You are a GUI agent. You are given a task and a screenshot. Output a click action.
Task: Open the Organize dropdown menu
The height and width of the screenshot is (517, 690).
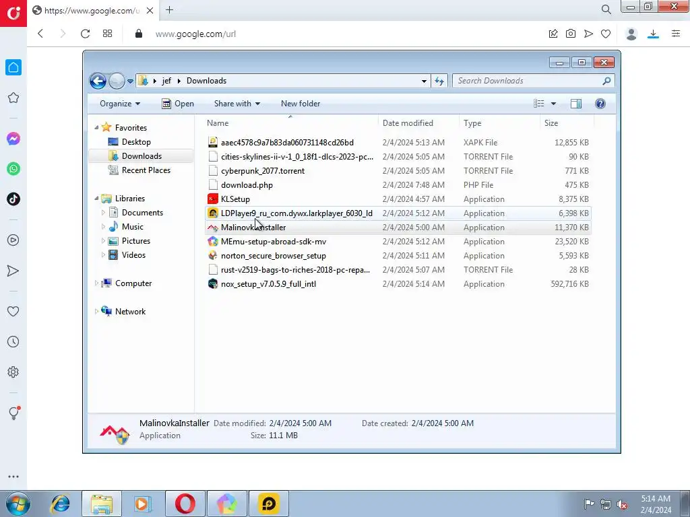pos(120,103)
